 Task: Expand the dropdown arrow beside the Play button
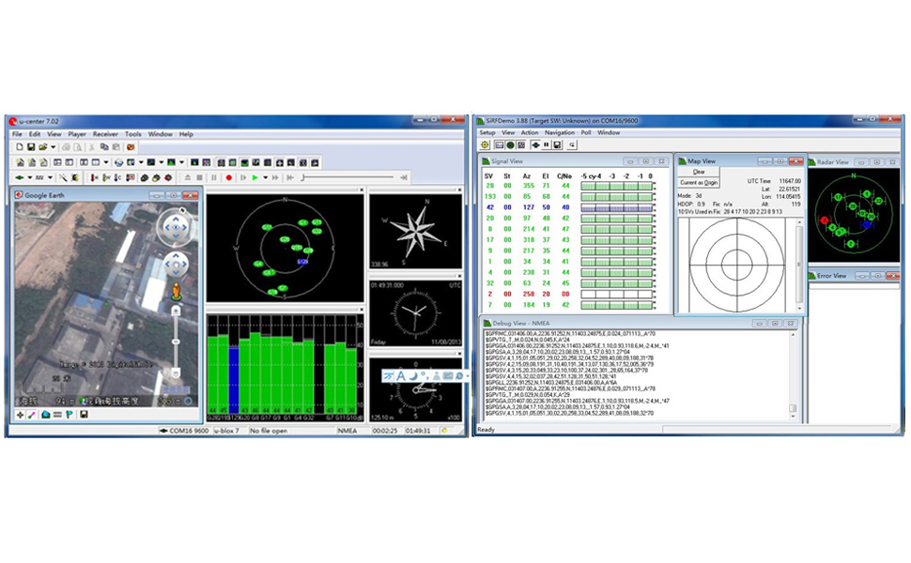[266, 177]
